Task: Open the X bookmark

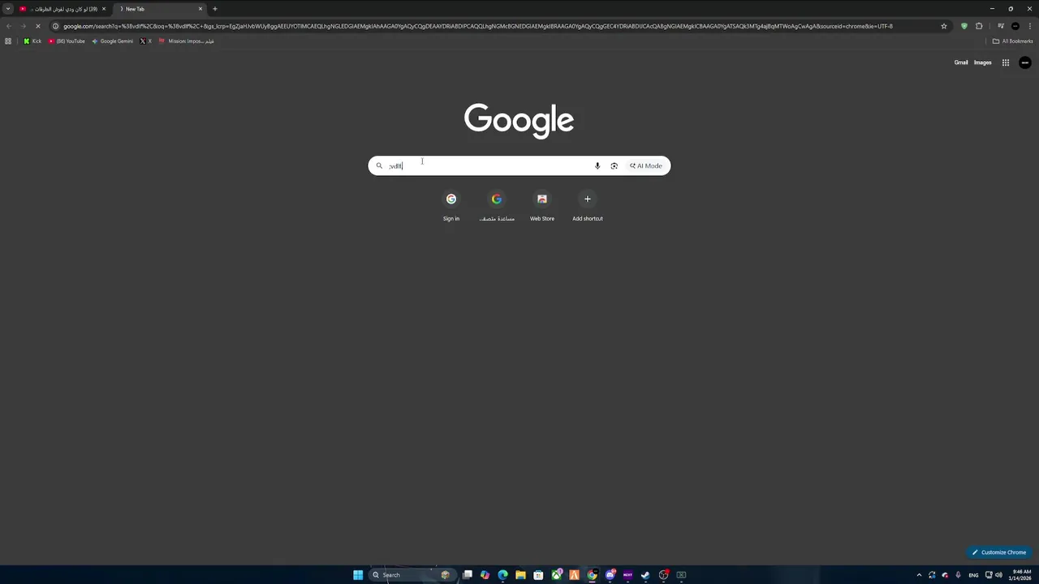Action: tap(145, 41)
